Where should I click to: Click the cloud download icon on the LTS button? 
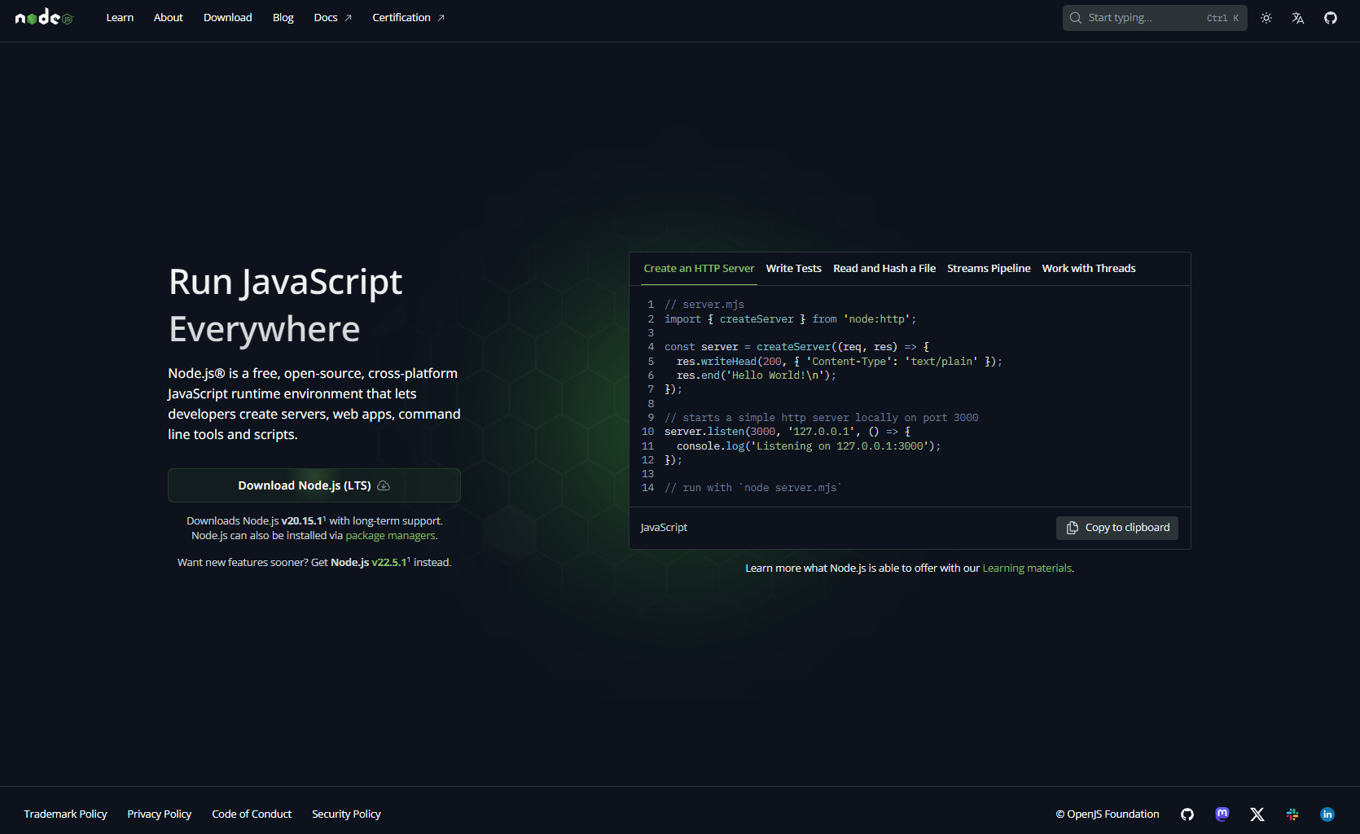[x=384, y=485]
